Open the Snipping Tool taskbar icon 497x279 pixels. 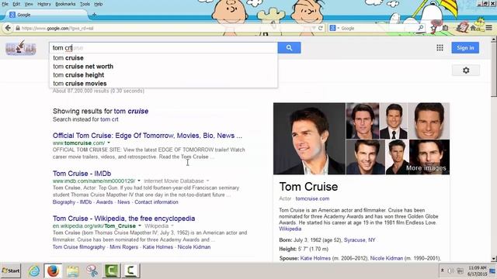pos(92,270)
